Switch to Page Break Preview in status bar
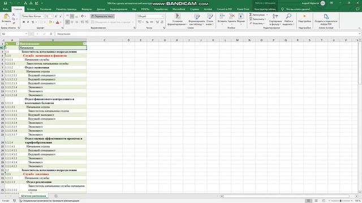 (324, 201)
